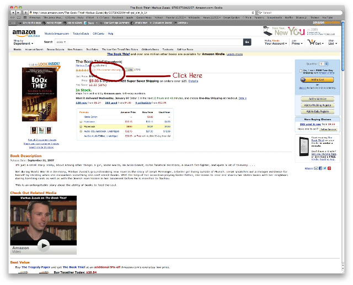Click the New Year New You banner
353x285 pixels.
click(x=299, y=31)
